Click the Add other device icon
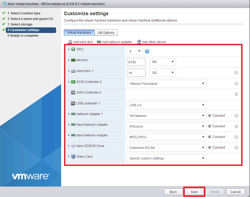The height and width of the screenshot is (197, 250). pos(139,42)
